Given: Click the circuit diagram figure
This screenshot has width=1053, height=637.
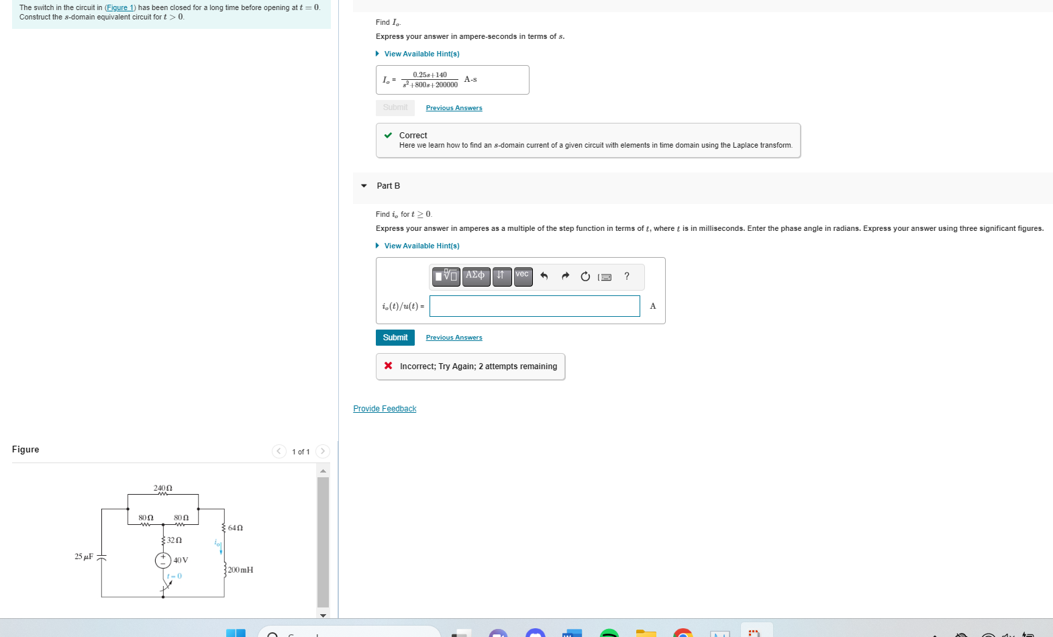Looking at the screenshot, I should click(164, 541).
